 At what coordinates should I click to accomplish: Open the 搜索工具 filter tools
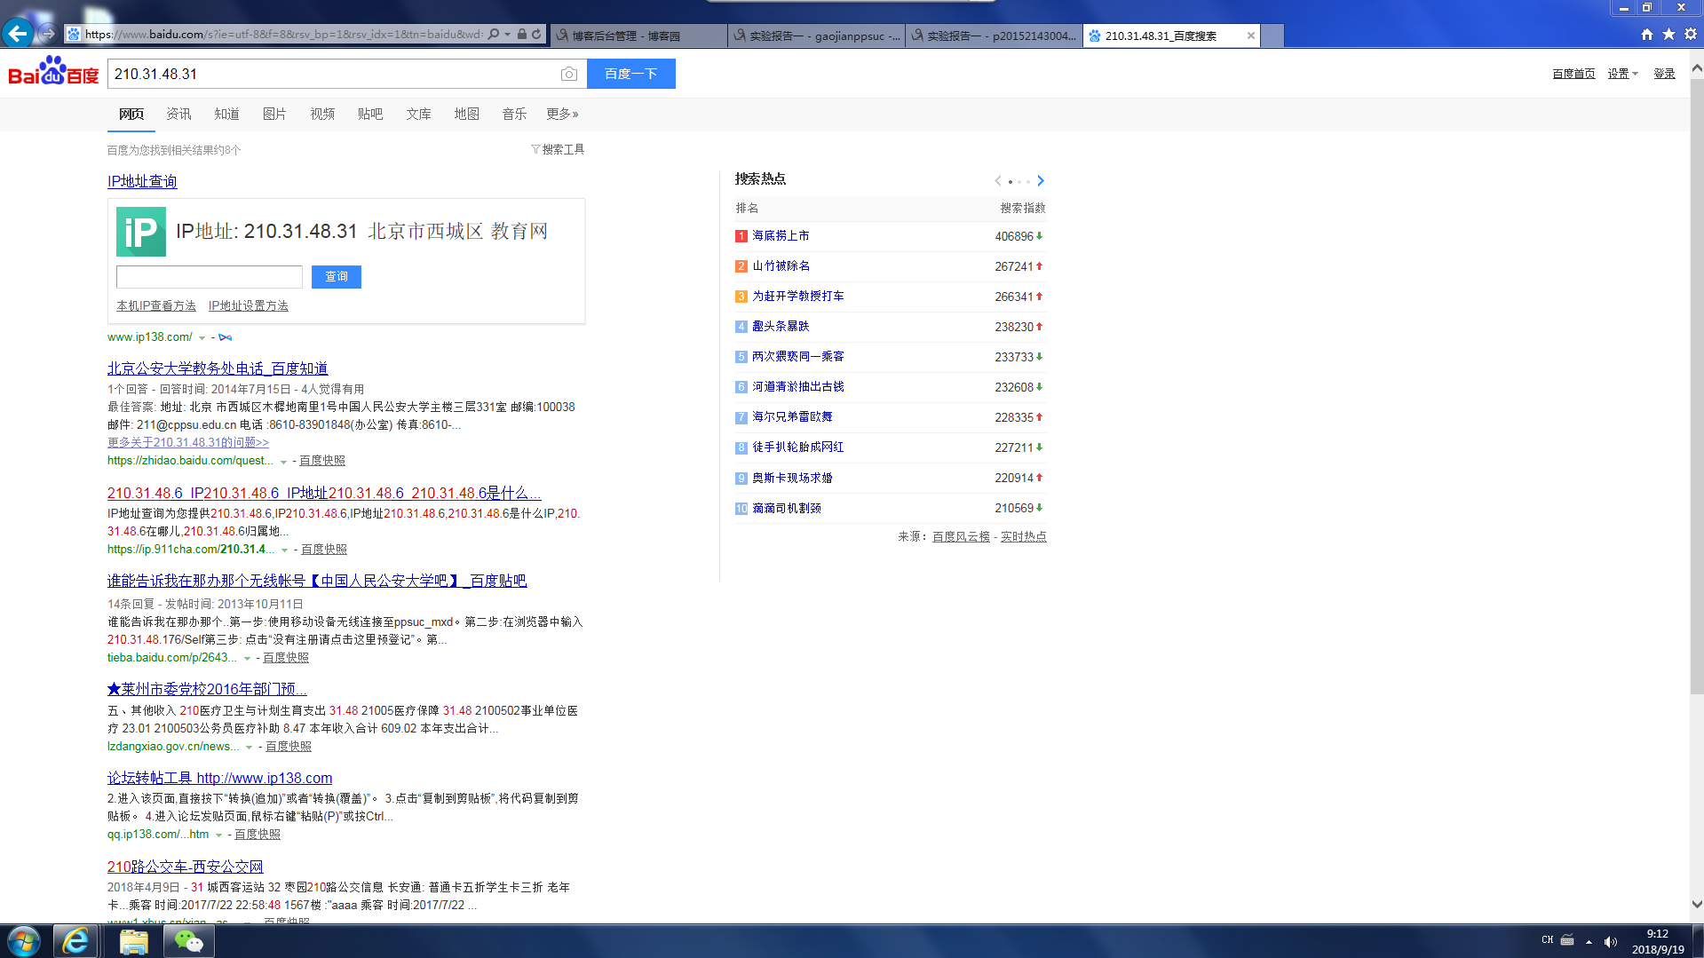coord(558,149)
